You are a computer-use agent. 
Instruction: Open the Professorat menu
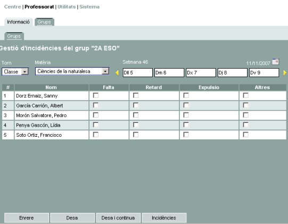[39, 7]
